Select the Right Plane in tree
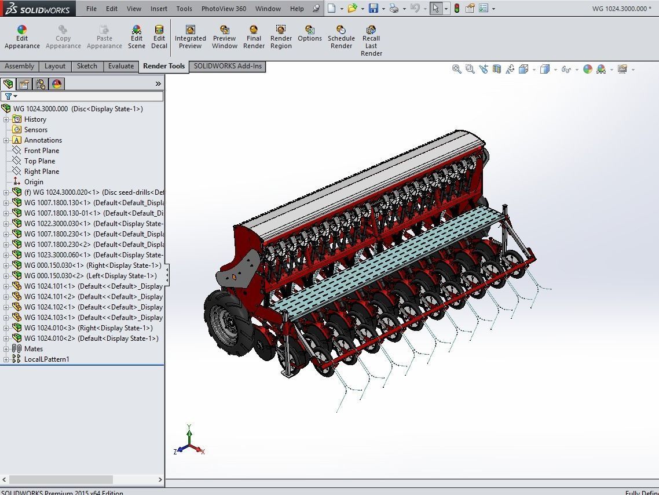 42,172
